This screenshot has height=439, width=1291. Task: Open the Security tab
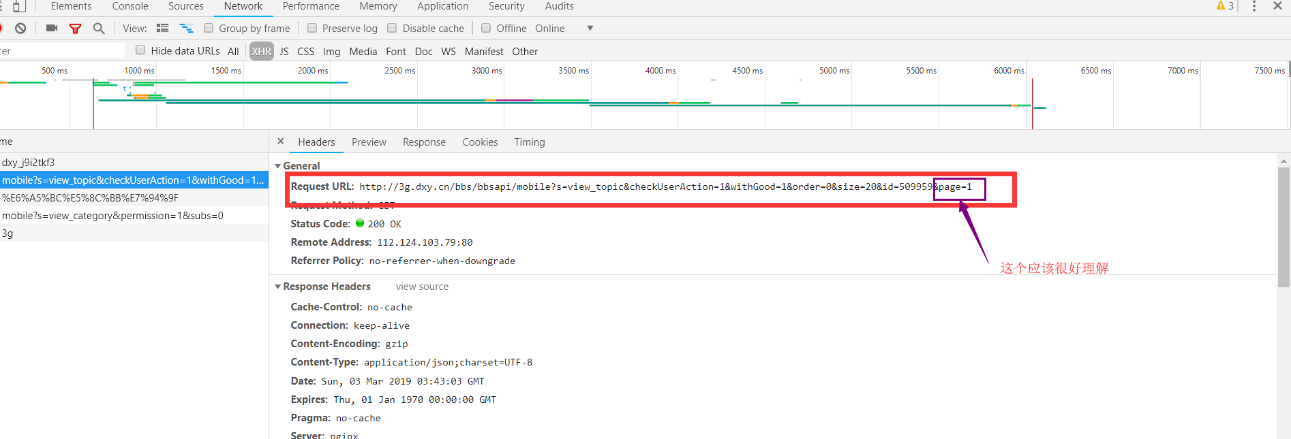click(x=506, y=6)
